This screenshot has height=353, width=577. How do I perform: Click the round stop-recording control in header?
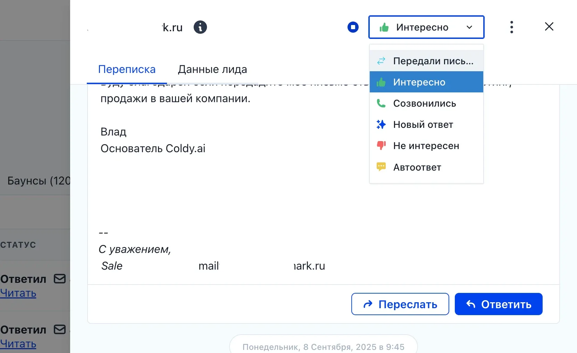click(x=353, y=27)
